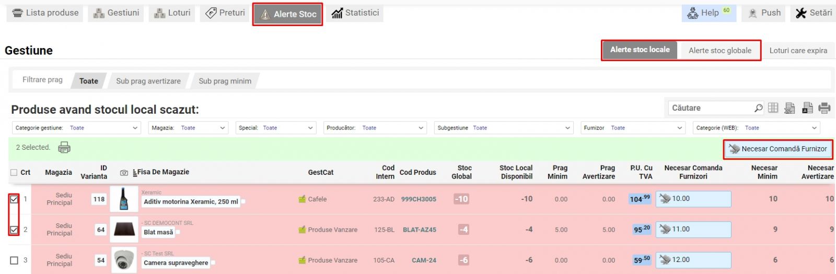Export the list to PDF
This screenshot has width=836, height=274.
pyautogui.click(x=807, y=108)
